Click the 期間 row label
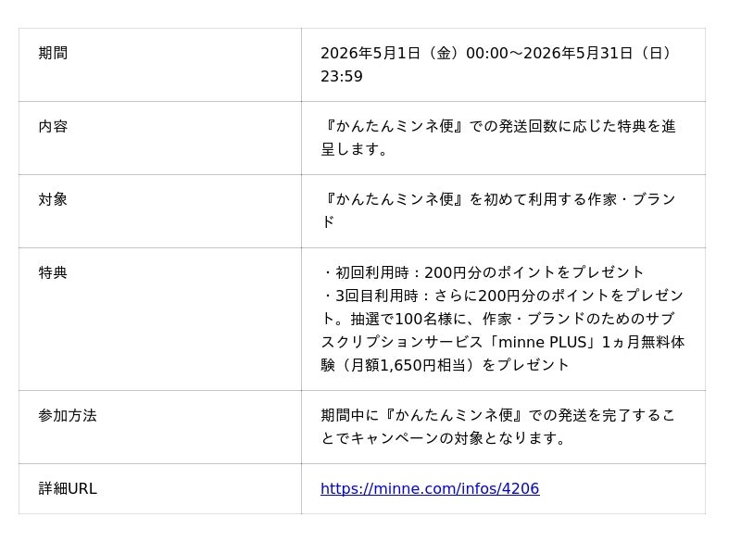Image resolution: width=741 pixels, height=542 pixels. 53,53
